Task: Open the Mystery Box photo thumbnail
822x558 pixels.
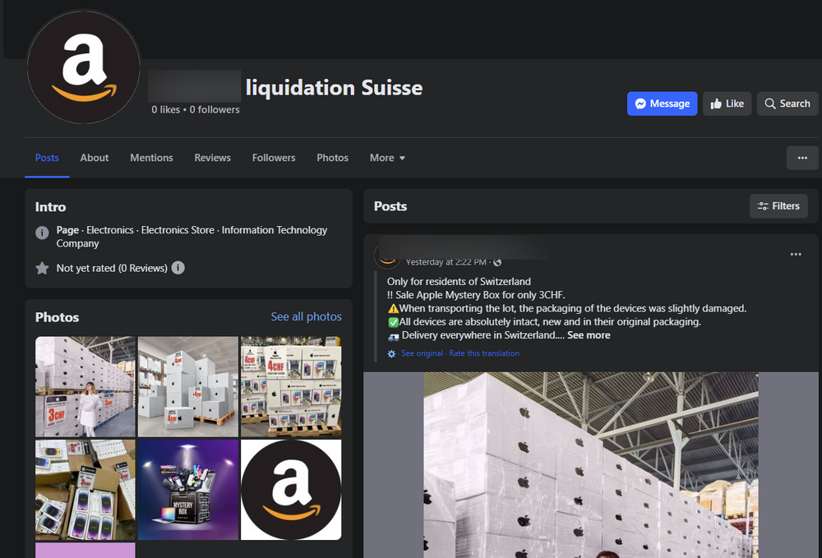Action: pyautogui.click(x=187, y=490)
